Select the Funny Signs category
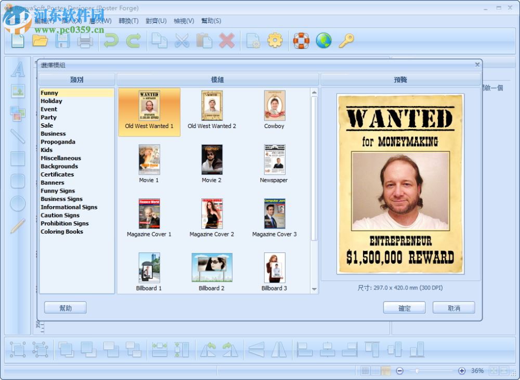The image size is (520, 380). click(x=58, y=191)
